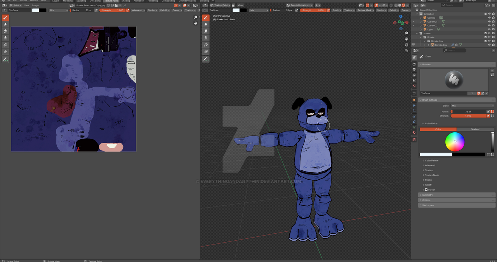Viewport: 497px width, 262px height.
Task: Switch to the Animation workspace tab
Action: click(139, 1)
